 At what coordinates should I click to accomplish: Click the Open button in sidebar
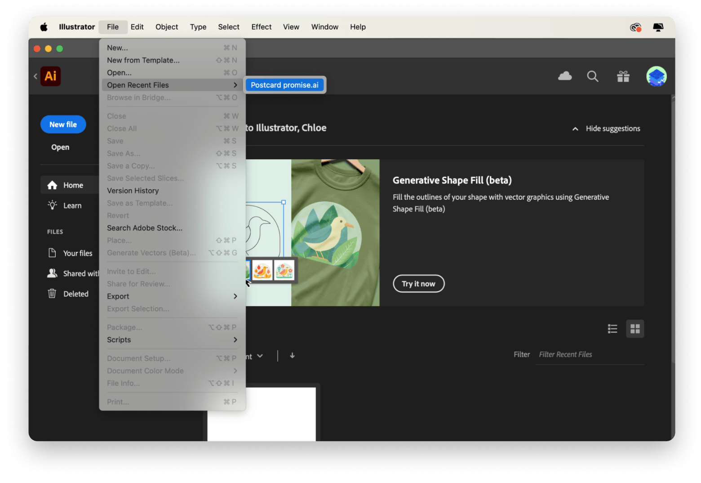tap(60, 147)
